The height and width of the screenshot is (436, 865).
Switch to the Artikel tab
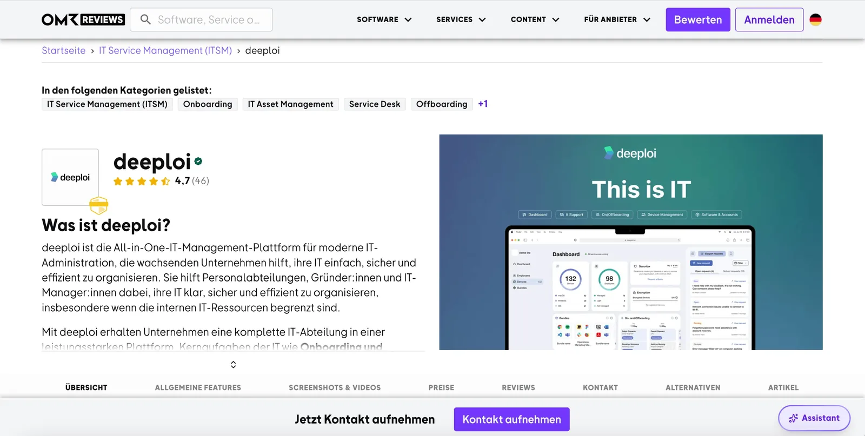(783, 387)
